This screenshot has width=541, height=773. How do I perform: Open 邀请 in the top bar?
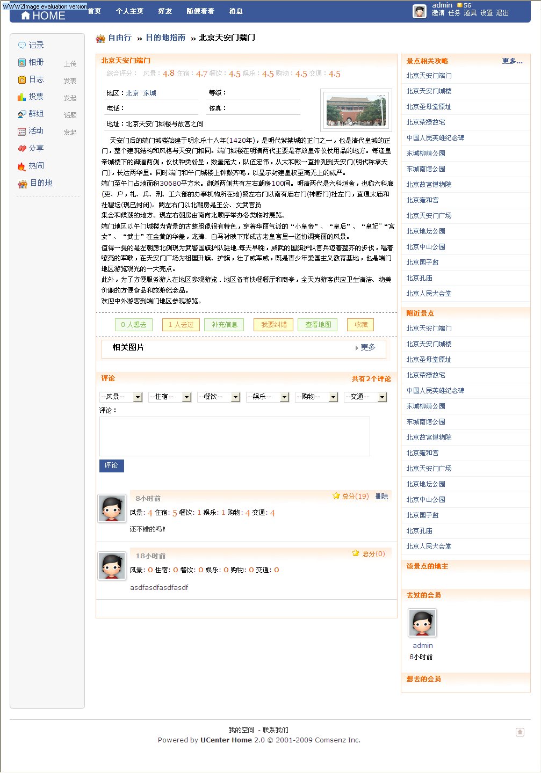438,13
